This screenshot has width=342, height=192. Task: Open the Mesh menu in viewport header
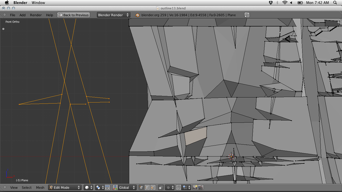point(40,187)
